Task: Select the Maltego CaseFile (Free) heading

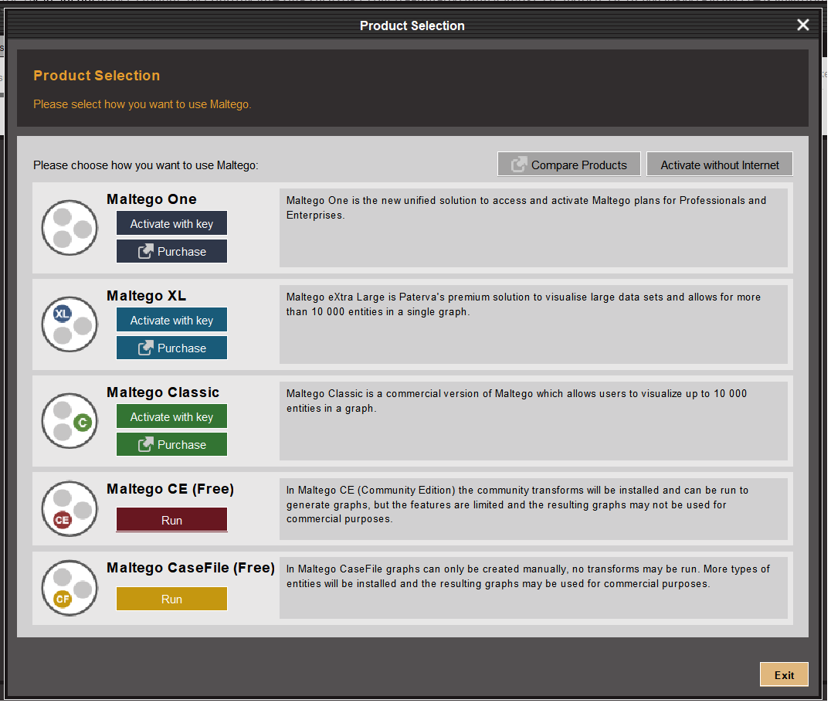Action: (x=192, y=569)
